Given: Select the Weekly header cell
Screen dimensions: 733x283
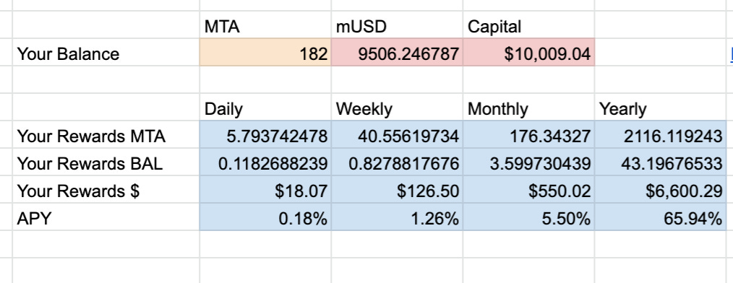Looking at the screenshot, I should pyautogui.click(x=397, y=108).
